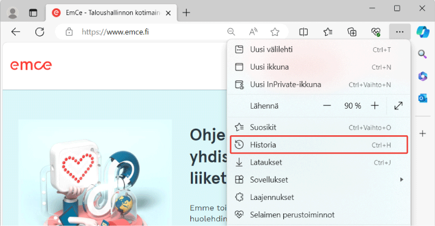Click the heart illustration image
The height and width of the screenshot is (226, 435).
point(95,172)
